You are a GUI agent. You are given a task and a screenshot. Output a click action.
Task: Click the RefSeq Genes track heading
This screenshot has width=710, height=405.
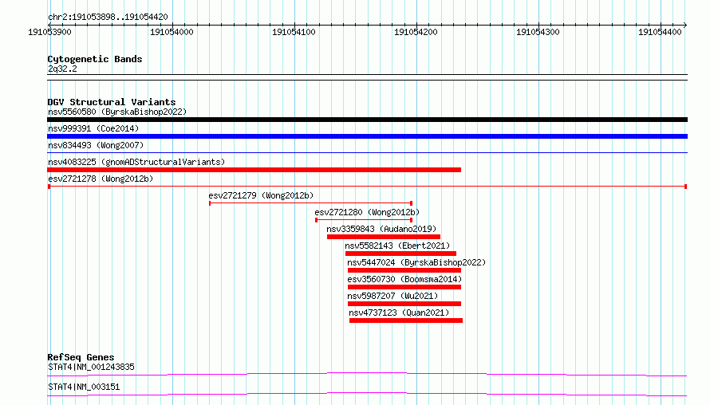tap(81, 357)
